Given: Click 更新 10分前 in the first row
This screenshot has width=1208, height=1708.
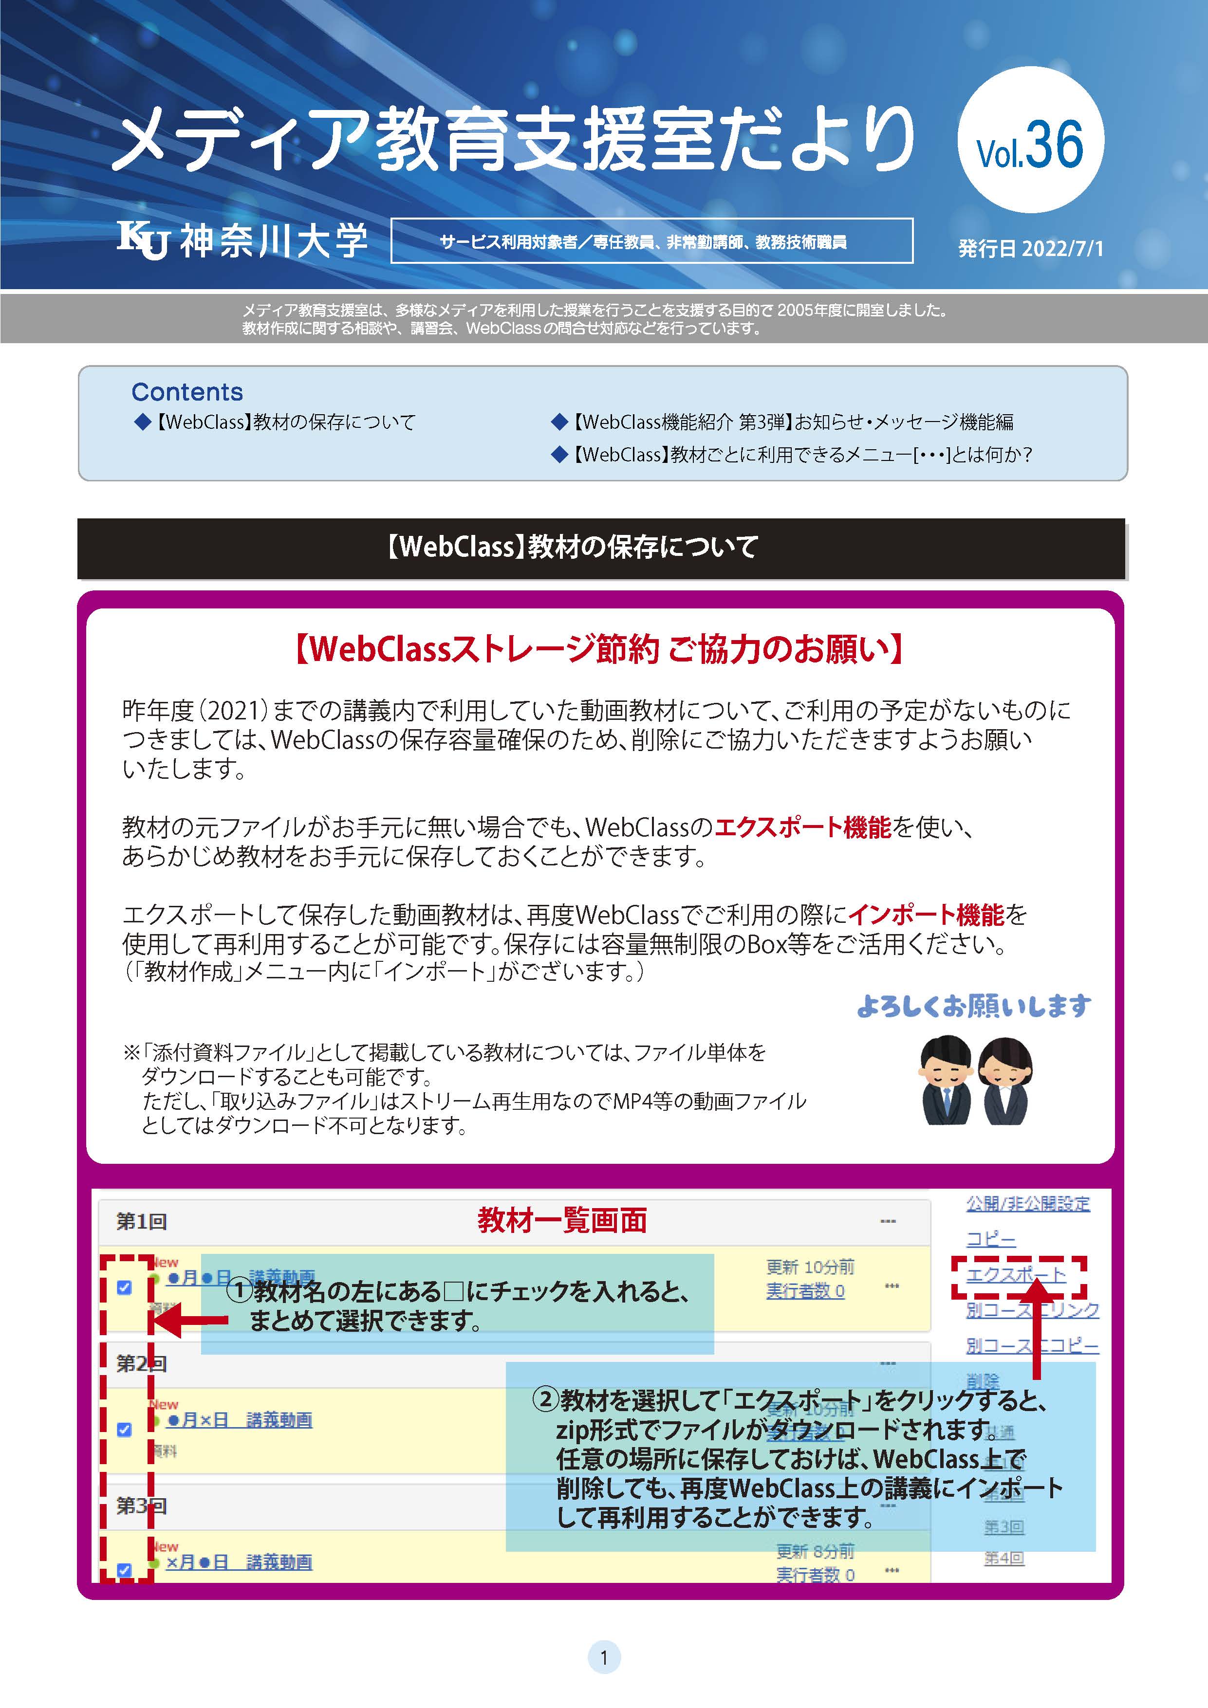Looking at the screenshot, I should (810, 1267).
